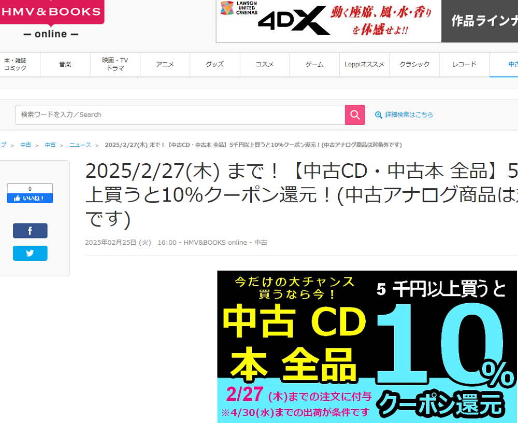This screenshot has height=423, width=518.
Task: Open the 映画・TV ドラマ category tab
Action: pyautogui.click(x=115, y=64)
